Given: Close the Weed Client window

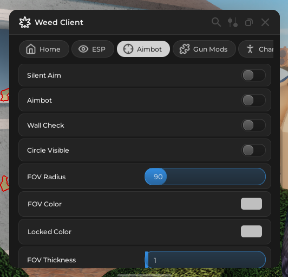Looking at the screenshot, I should coord(265,22).
